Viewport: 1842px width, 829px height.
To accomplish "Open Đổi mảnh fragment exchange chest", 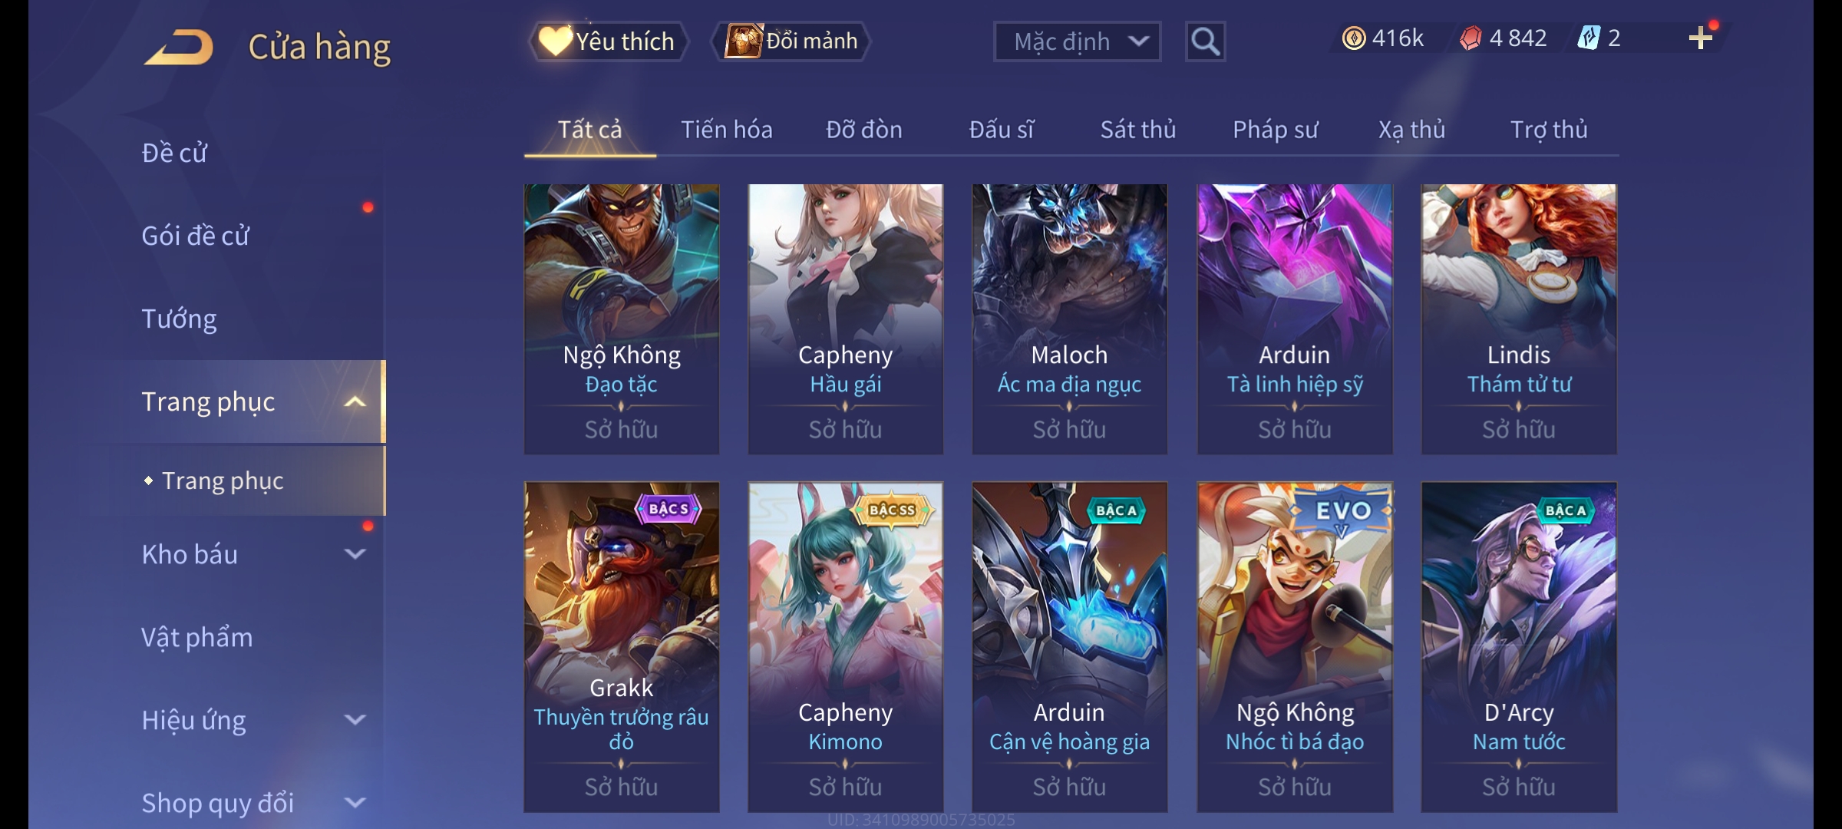I will pos(791,41).
